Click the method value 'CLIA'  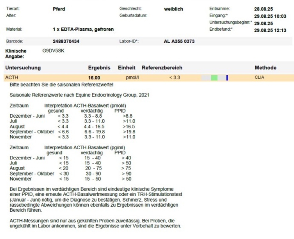[x=259, y=77]
